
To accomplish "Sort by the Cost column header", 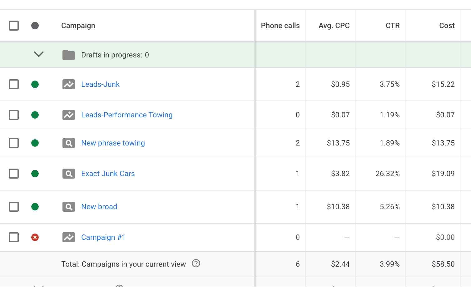I will click(447, 26).
